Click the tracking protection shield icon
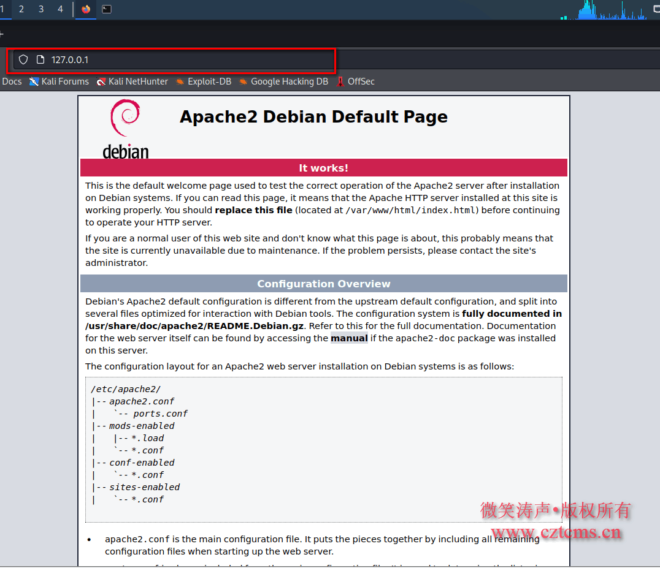Image resolution: width=660 pixels, height=568 pixels. tap(23, 59)
